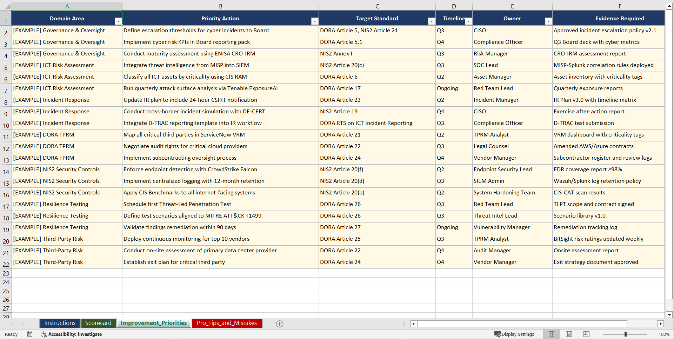Screen dimensions: 674x339
Task: Open the Priority Action filter dropdown
Action: coord(314,21)
